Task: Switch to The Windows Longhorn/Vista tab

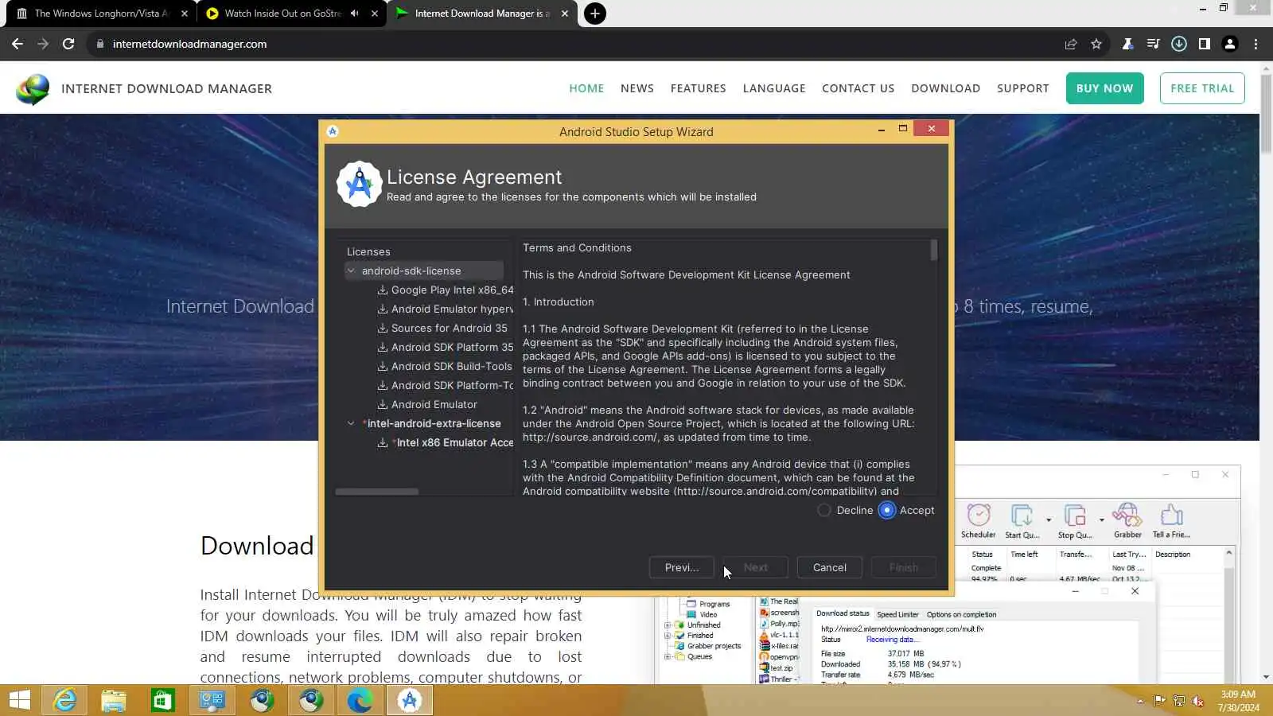Action: coord(102,14)
